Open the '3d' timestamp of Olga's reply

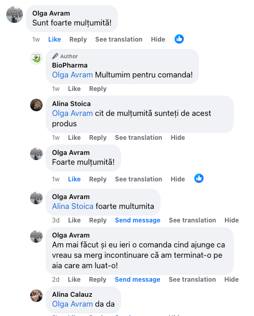pos(56,220)
